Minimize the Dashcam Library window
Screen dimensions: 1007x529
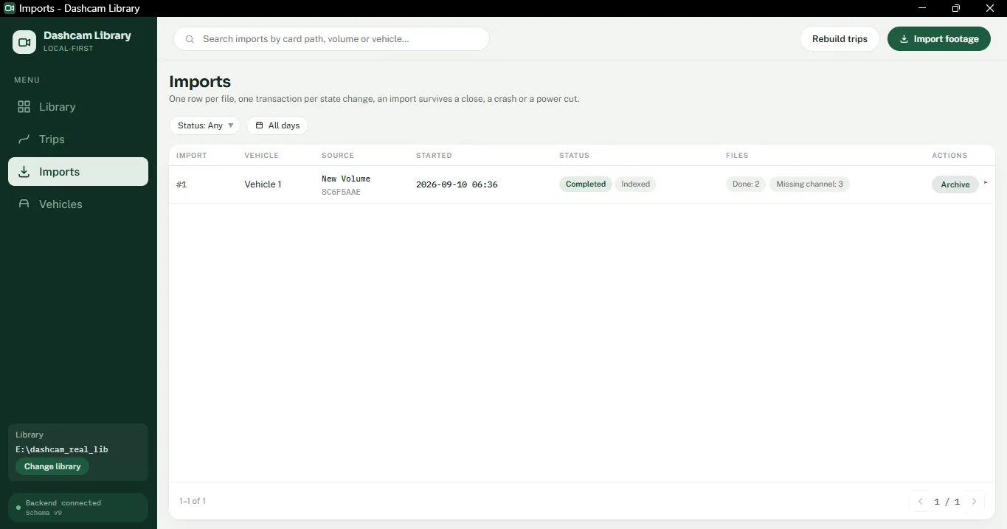coord(922,8)
